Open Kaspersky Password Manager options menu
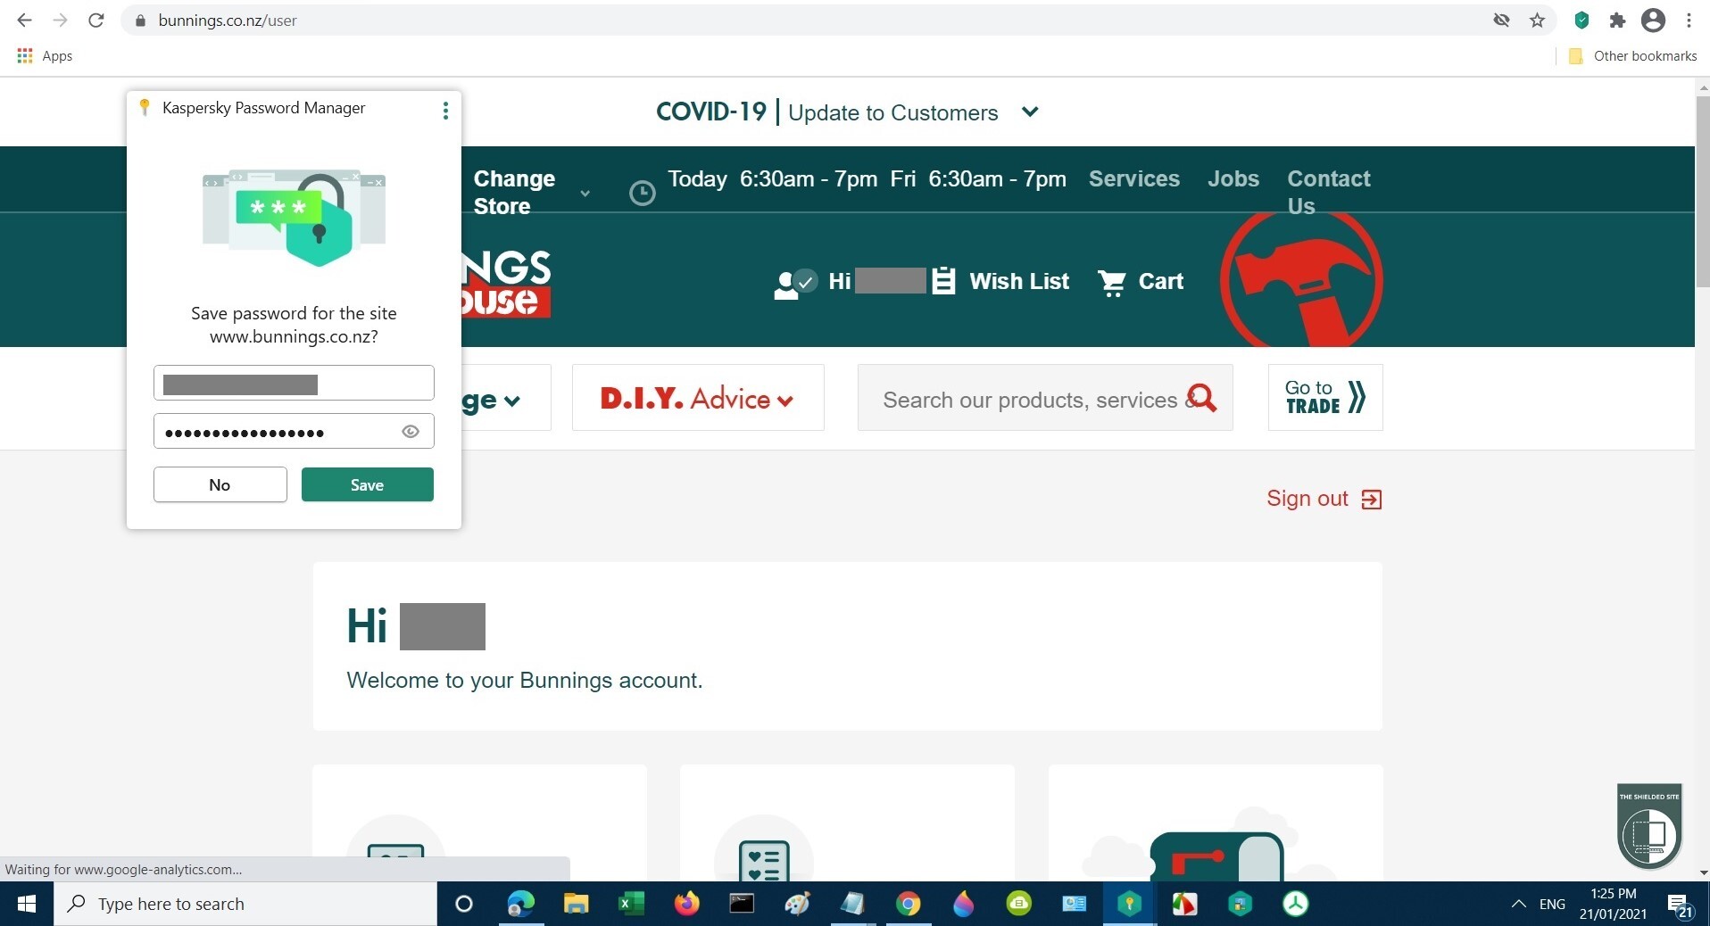 point(445,110)
